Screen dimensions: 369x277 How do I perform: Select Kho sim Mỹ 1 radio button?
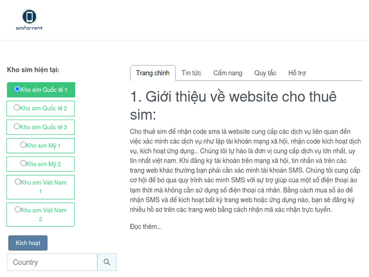click(23, 145)
